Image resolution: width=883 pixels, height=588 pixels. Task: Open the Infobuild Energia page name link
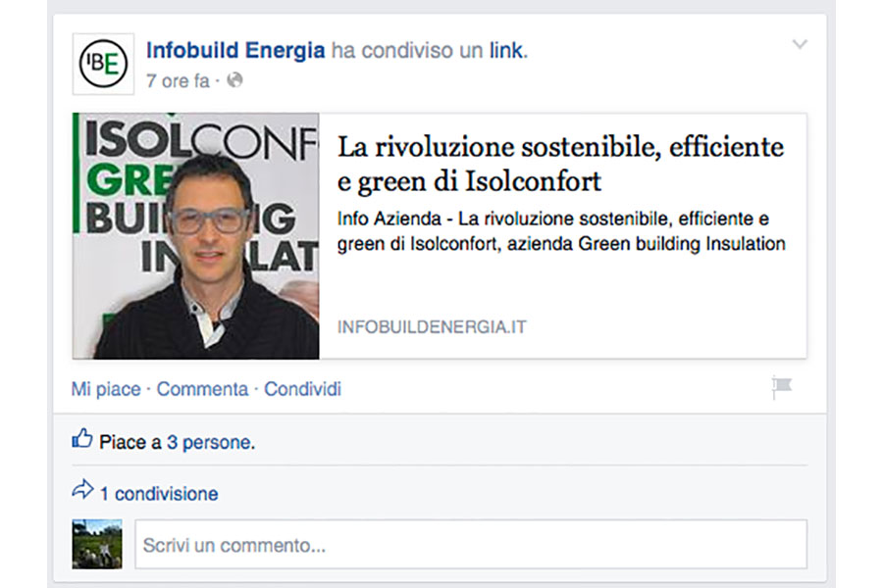tap(235, 49)
